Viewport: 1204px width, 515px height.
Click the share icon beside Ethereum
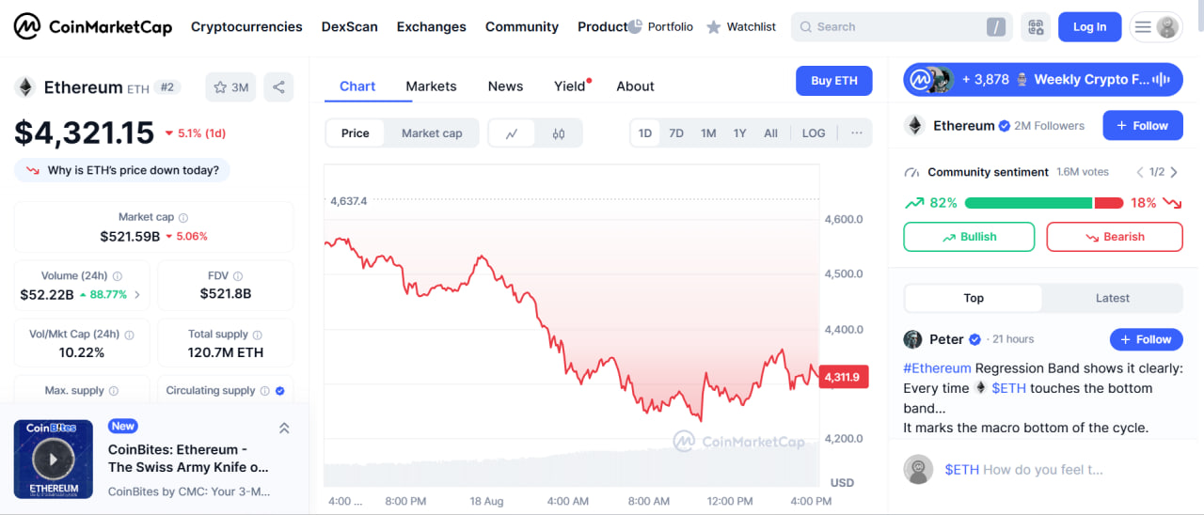click(x=278, y=87)
